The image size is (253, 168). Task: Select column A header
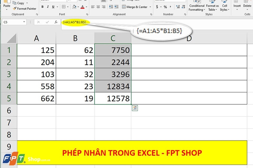coord(36,38)
